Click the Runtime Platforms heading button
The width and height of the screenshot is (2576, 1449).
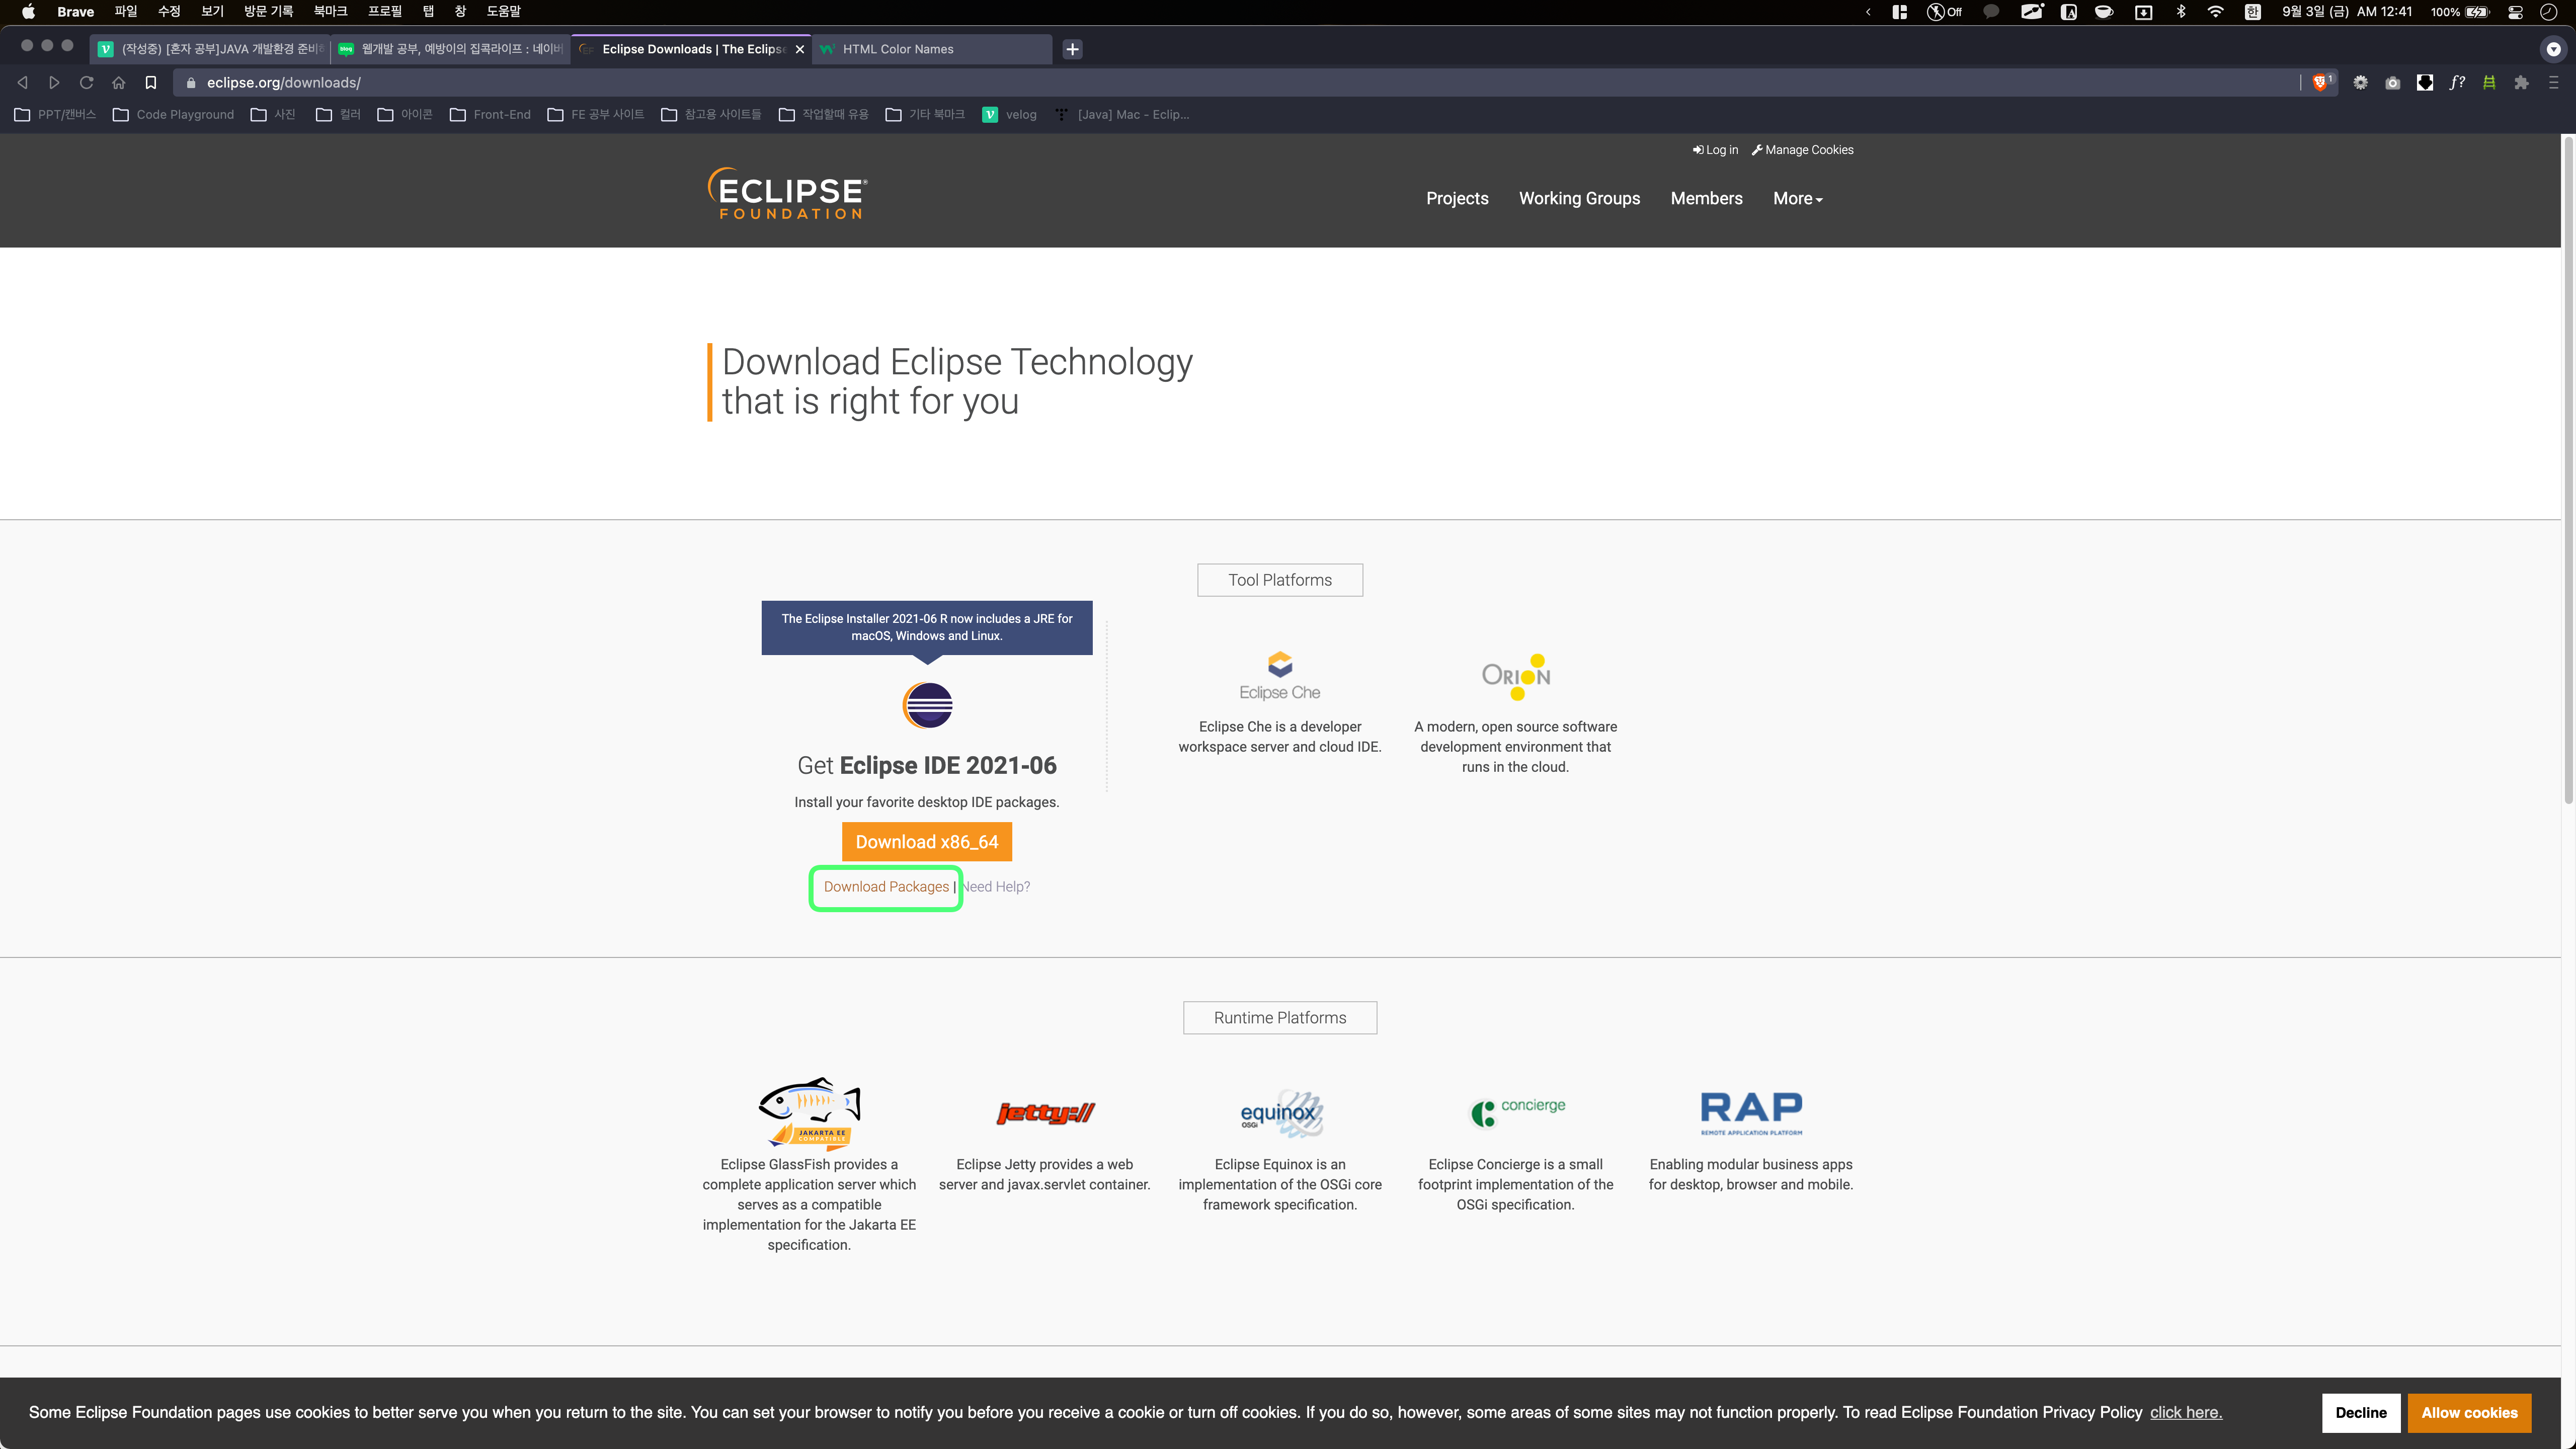coord(1279,1017)
